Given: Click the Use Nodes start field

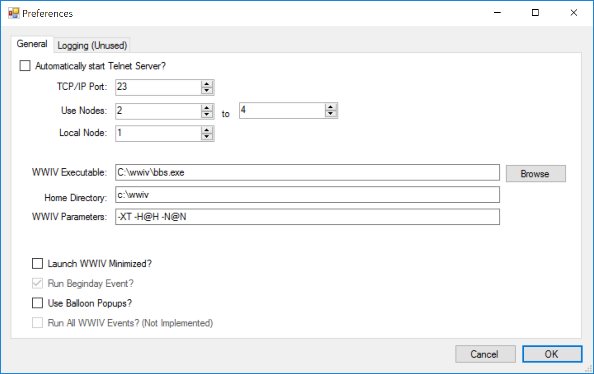Looking at the screenshot, I should click(x=158, y=111).
